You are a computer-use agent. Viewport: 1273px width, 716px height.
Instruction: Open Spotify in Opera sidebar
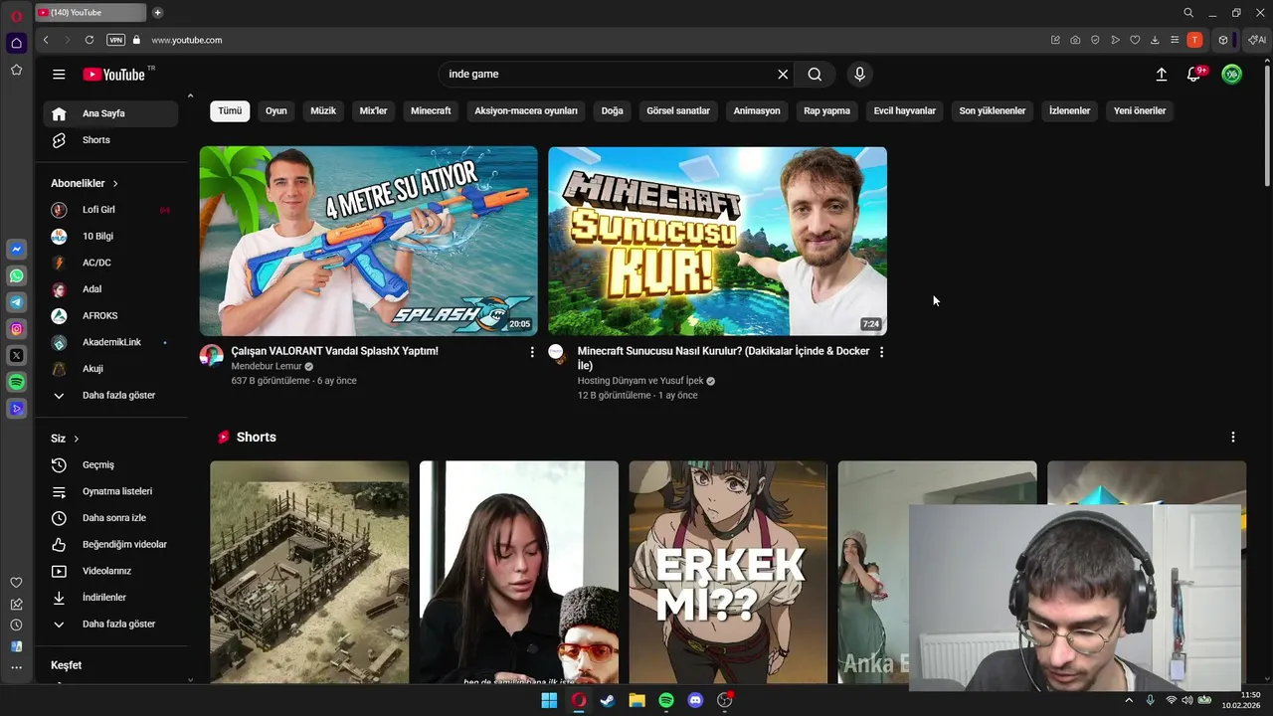(x=17, y=382)
